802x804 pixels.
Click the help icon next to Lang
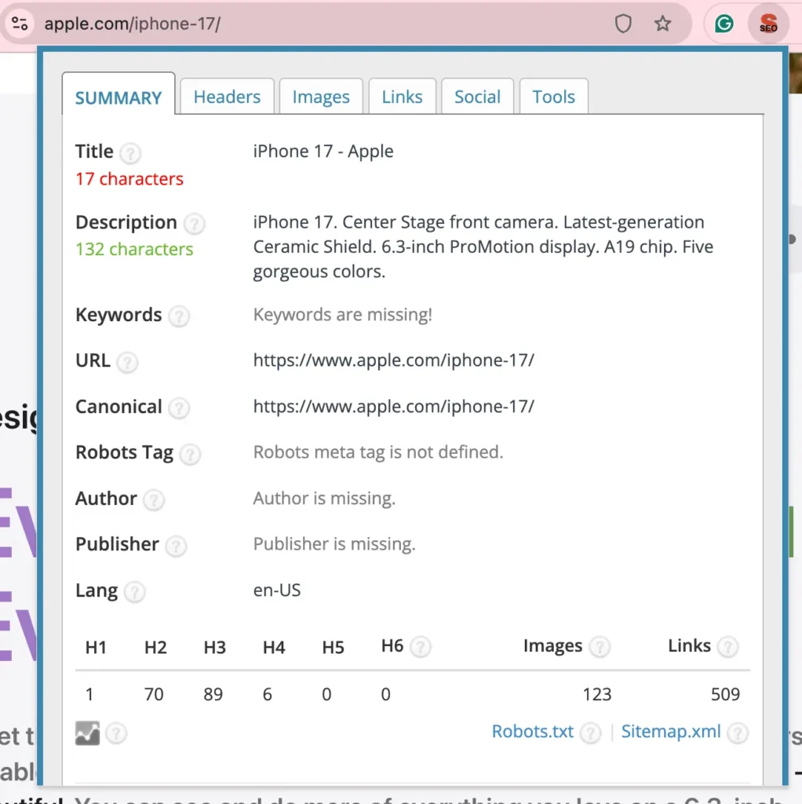point(135,592)
